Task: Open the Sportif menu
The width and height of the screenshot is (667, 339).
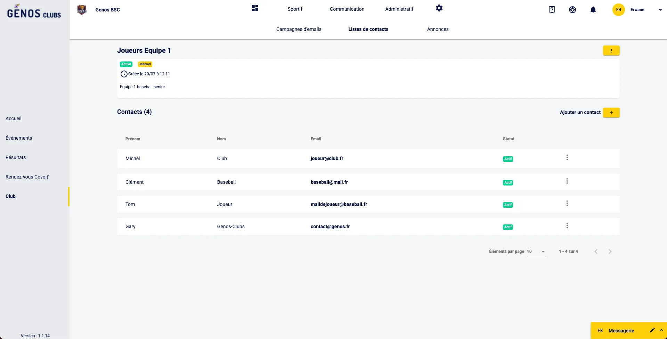Action: (x=295, y=9)
